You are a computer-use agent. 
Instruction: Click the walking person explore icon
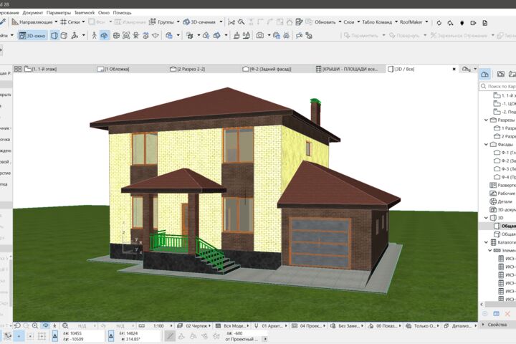click(x=94, y=36)
